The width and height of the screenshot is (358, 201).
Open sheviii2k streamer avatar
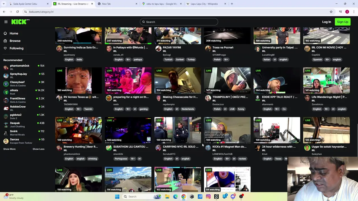coord(109,148)
